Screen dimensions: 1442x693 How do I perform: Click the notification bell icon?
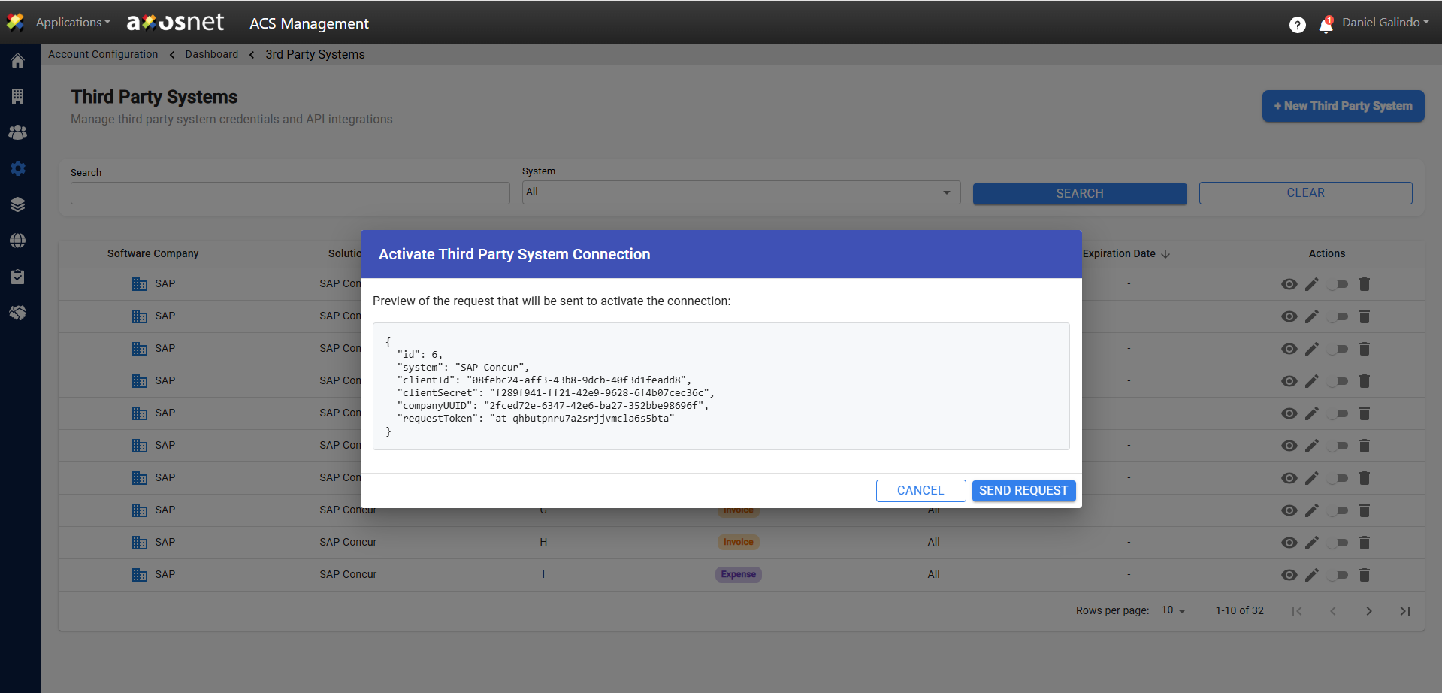coord(1326,25)
